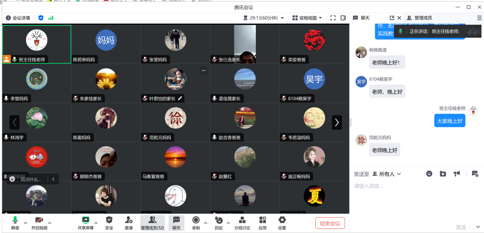The image size is (484, 233).
Task: Toggle fullscreen mode from the top bar
Action: click(333, 17)
